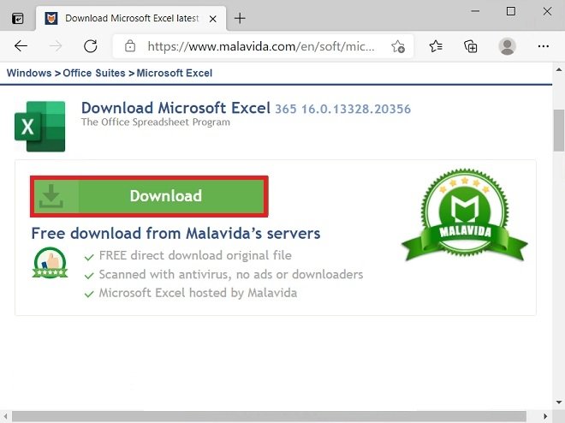Open the Office Suites breadcrumb link

point(94,73)
